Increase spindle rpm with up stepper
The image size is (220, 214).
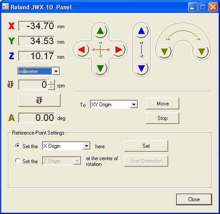[x=51, y=82]
